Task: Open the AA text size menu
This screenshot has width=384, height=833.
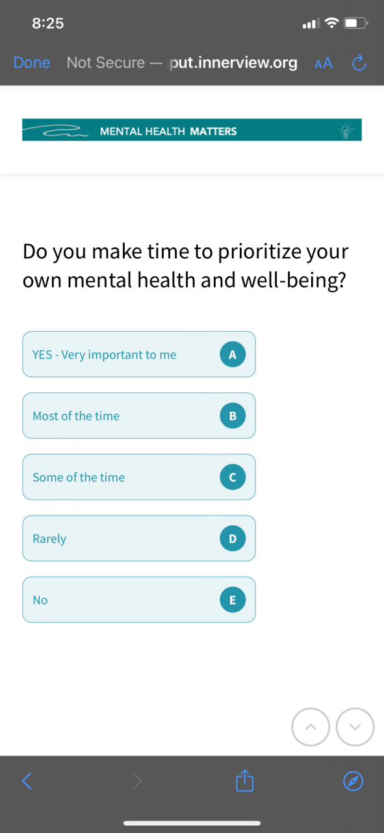Action: pos(323,63)
